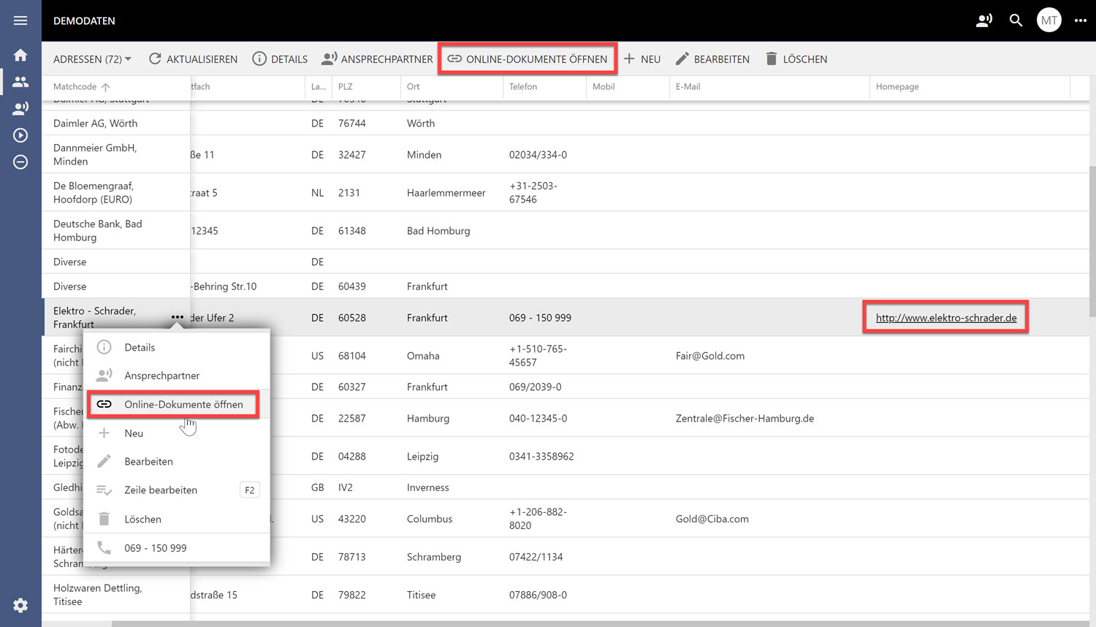Viewport: 1096px width, 627px height.
Task: Open the contact persons sidebar icon
Action: pos(20,108)
